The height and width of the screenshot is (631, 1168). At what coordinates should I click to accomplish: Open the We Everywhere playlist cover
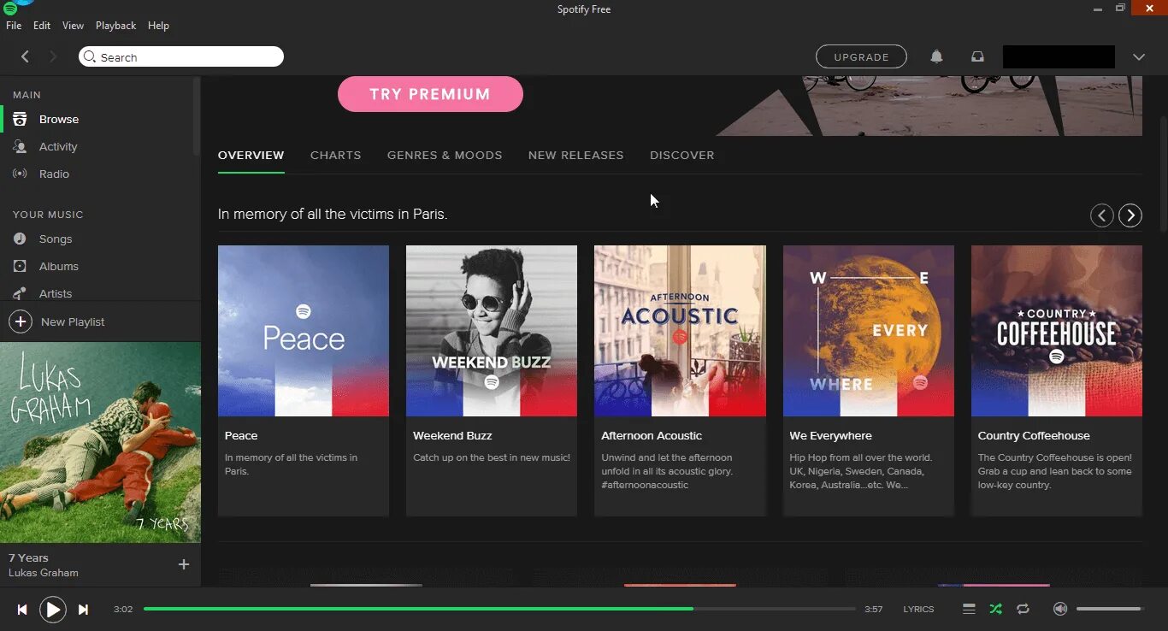click(869, 331)
